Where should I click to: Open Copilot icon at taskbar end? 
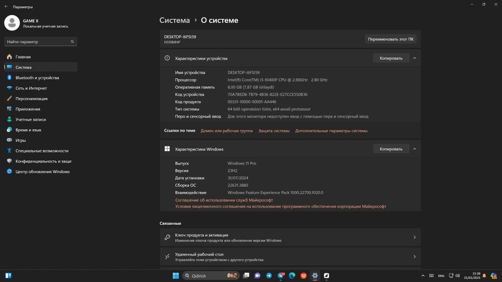click(x=493, y=275)
